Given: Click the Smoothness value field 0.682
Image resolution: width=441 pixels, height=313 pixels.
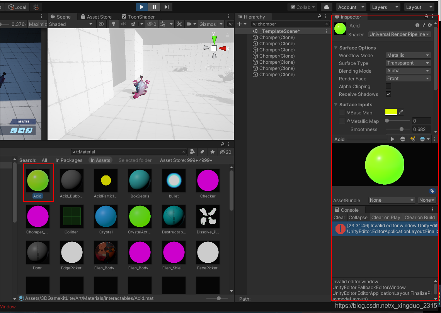Looking at the screenshot, I should 421,129.
